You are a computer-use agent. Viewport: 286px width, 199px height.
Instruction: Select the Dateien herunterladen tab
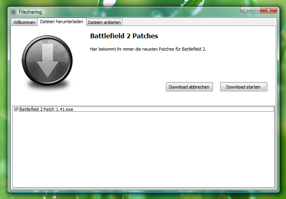(x=62, y=22)
